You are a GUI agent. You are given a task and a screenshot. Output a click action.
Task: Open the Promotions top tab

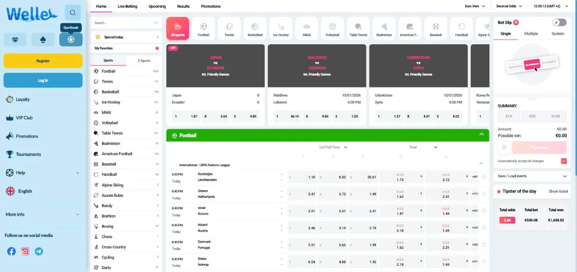(211, 6)
